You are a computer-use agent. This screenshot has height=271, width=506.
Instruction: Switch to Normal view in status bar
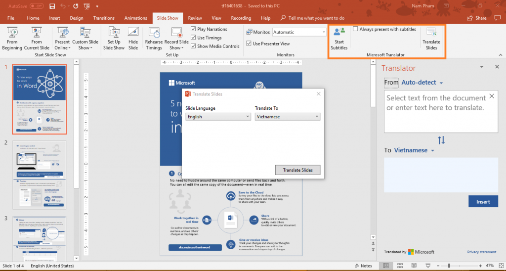pos(386,266)
